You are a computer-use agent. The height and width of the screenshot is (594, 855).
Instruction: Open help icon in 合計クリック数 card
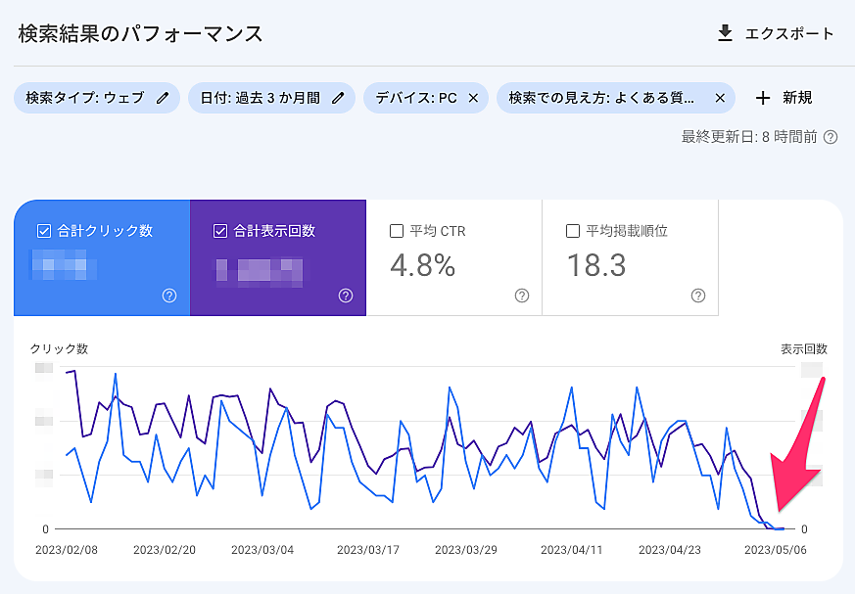pyautogui.click(x=169, y=296)
